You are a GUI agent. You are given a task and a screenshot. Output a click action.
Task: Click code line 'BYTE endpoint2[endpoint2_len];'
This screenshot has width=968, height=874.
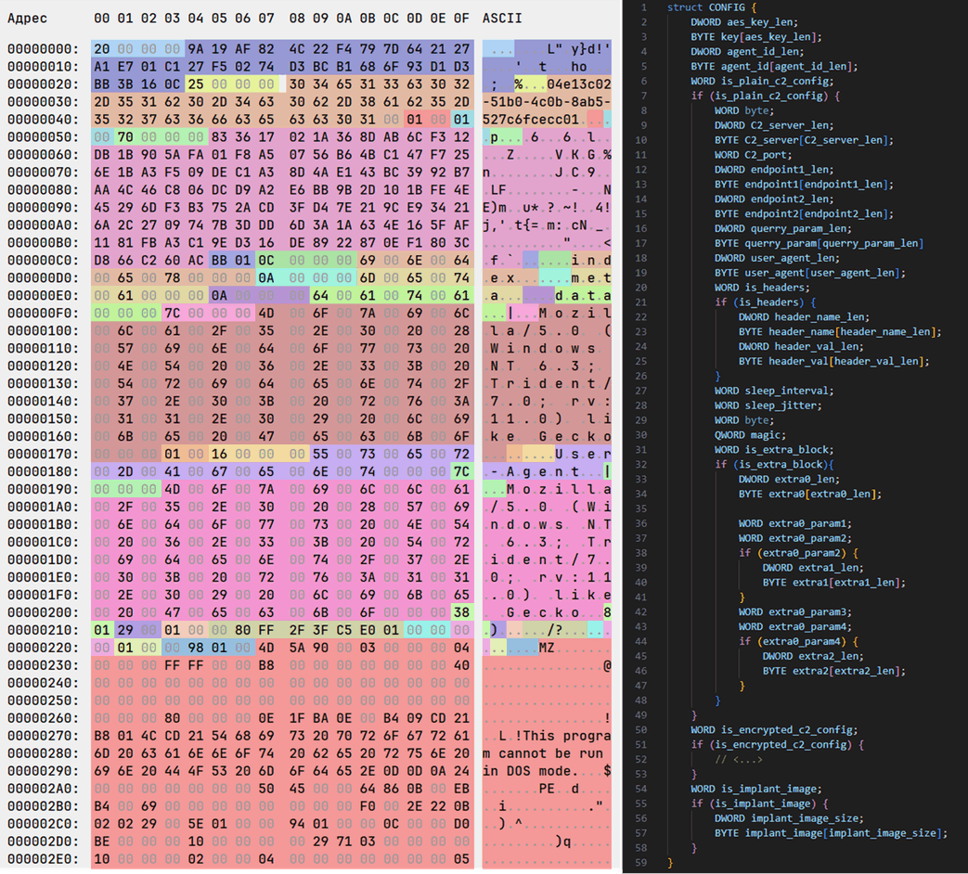point(804,213)
